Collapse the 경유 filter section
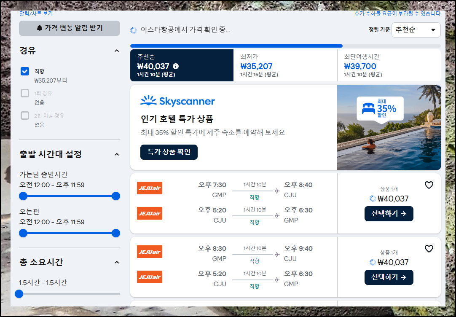This screenshot has width=456, height=317. coord(117,51)
